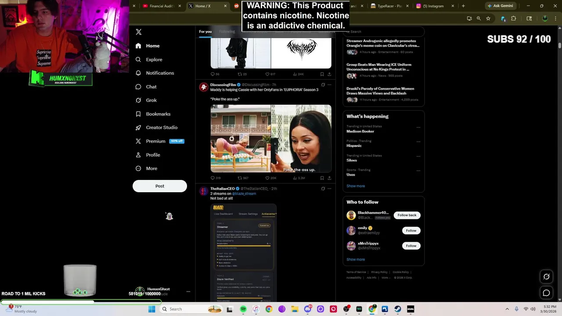
Task: Open the @blaze_stream mention link
Action: [x=244, y=194]
